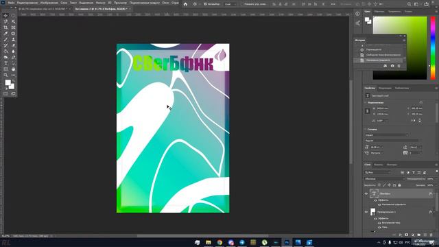This screenshot has width=439, height=247.
Task: Collapse the Transform section in Properties
Action: pyautogui.click(x=366, y=103)
